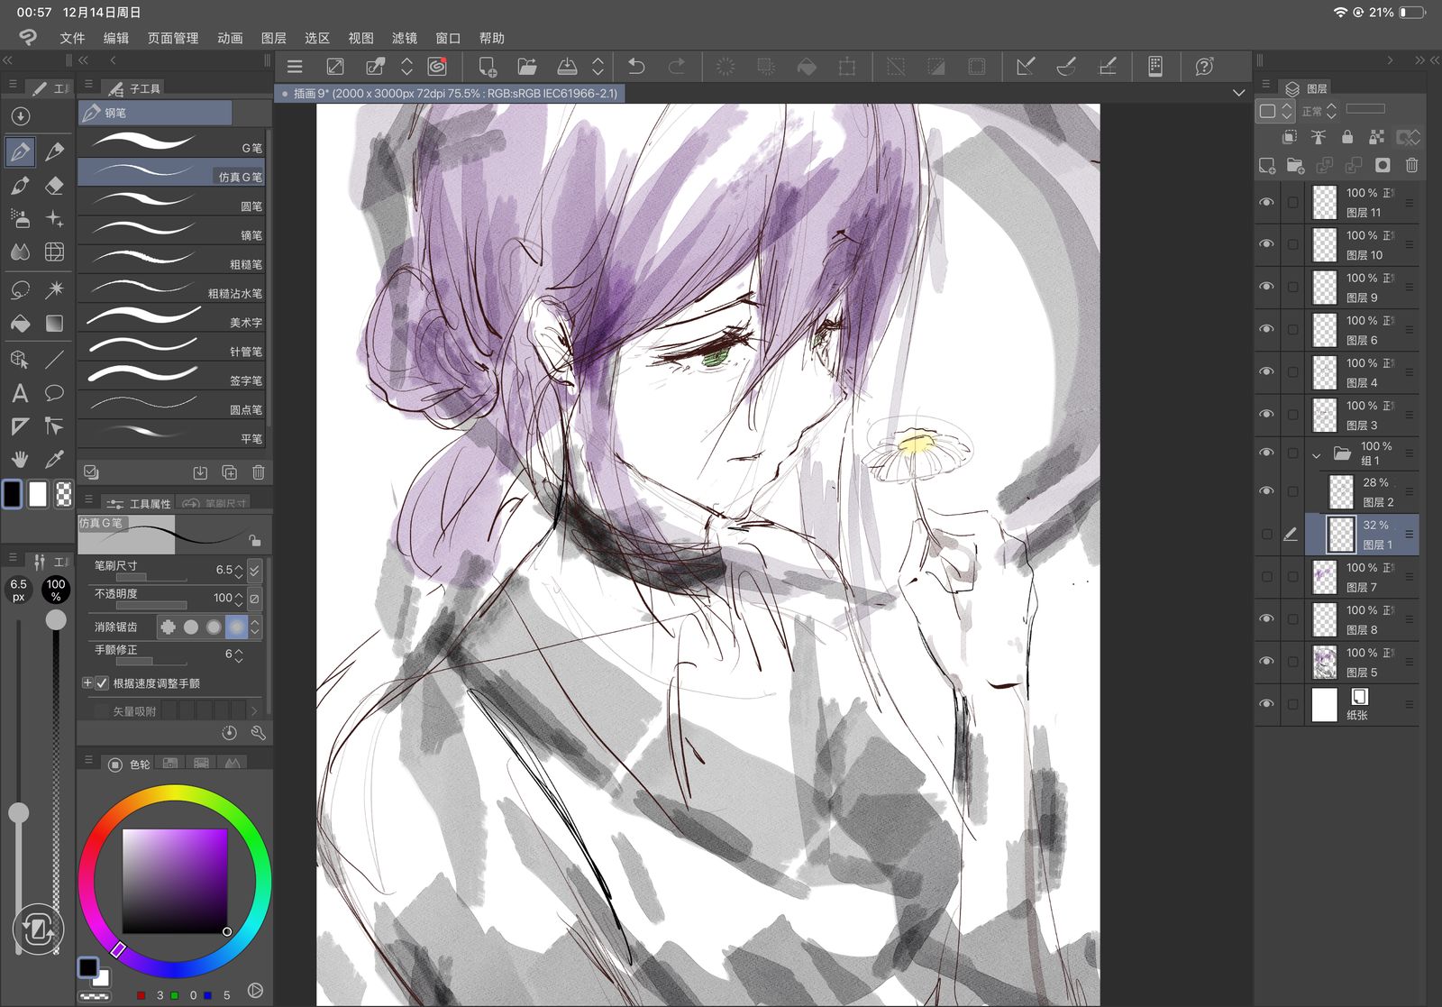Choose the Text tool
Viewport: 1442px width, 1007px height.
click(20, 393)
